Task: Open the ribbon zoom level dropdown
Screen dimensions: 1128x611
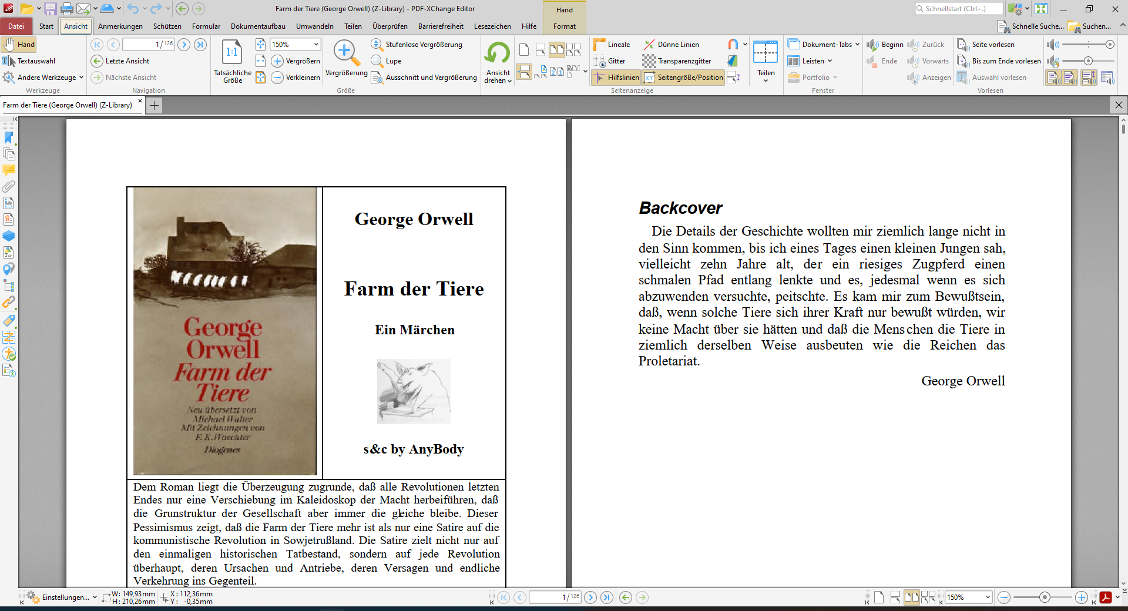Action: click(x=316, y=45)
